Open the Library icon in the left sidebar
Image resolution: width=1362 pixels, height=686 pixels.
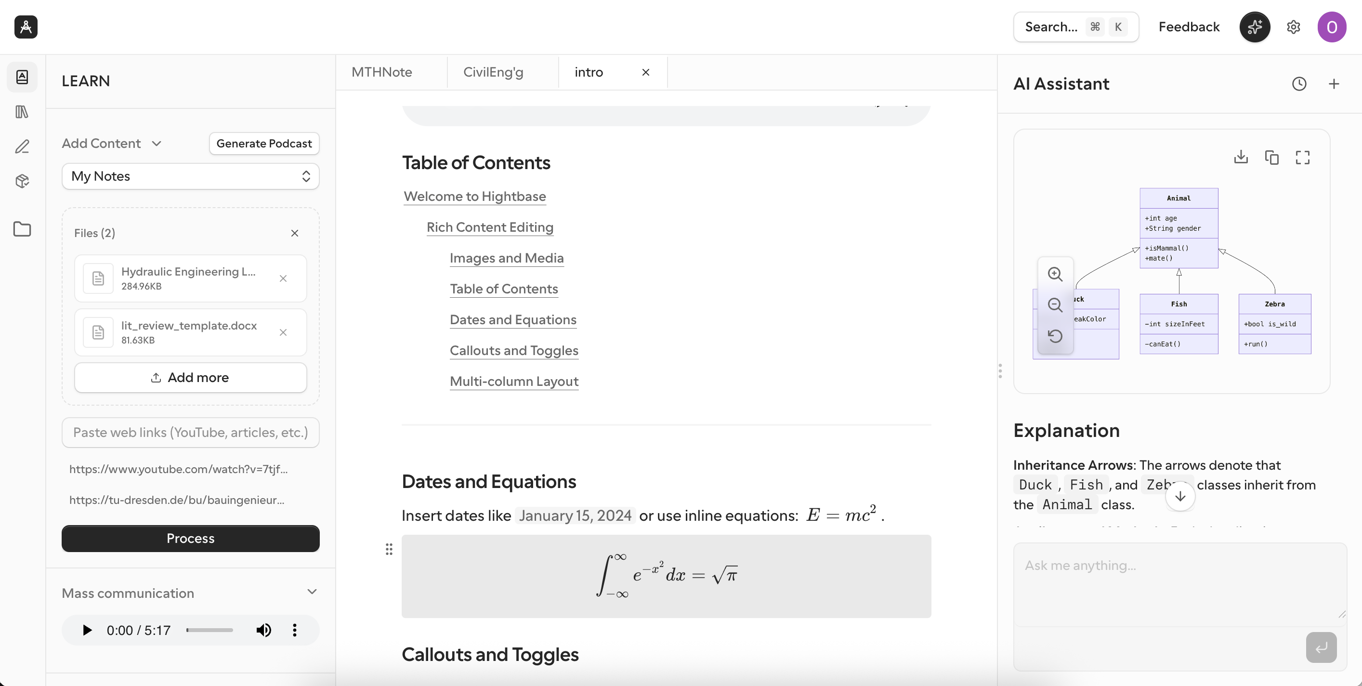pyautogui.click(x=22, y=111)
